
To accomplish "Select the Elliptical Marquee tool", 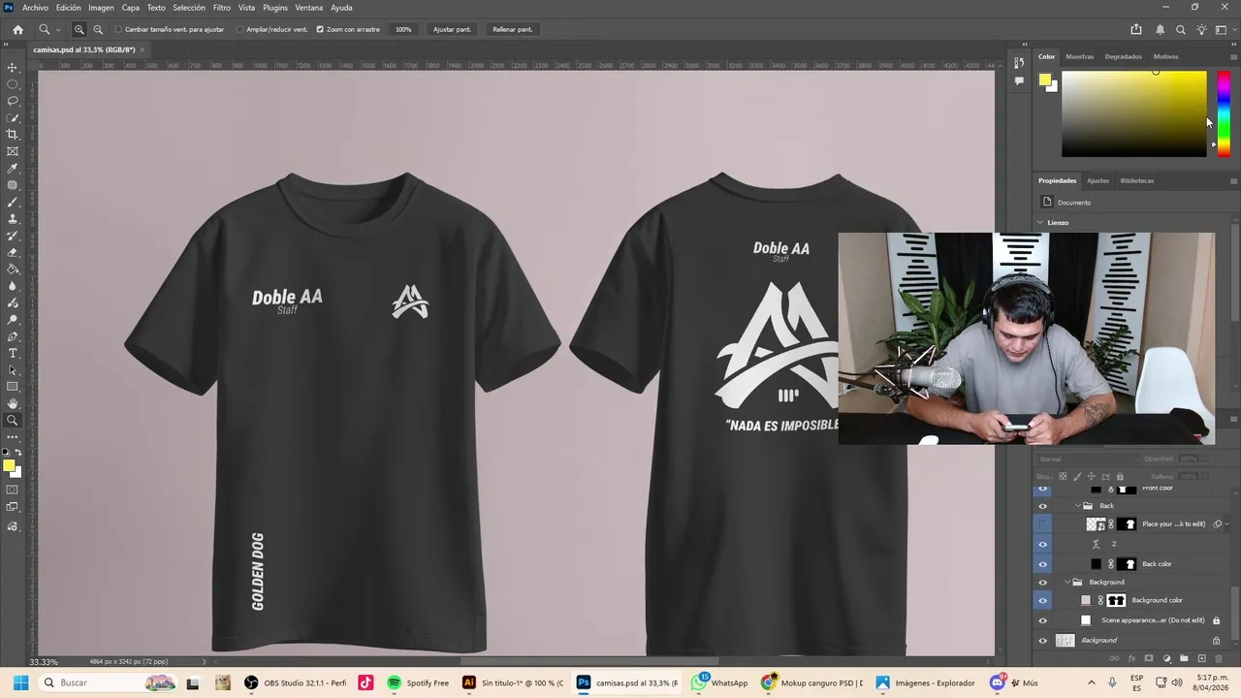I will [13, 84].
